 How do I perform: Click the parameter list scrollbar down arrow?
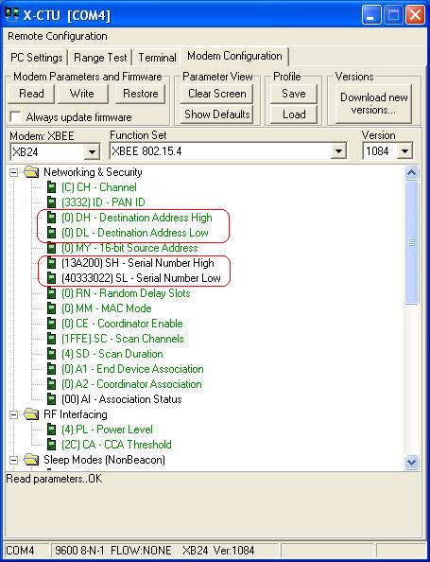[411, 462]
